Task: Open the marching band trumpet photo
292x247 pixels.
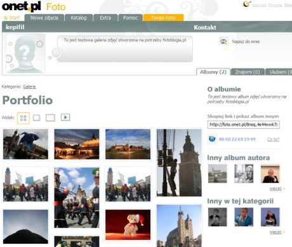Action: [77, 197]
